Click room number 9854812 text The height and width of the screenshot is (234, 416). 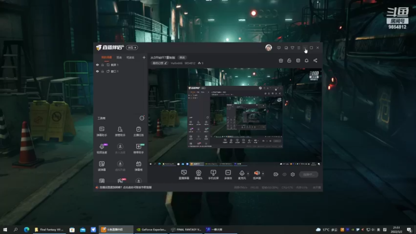(190, 63)
